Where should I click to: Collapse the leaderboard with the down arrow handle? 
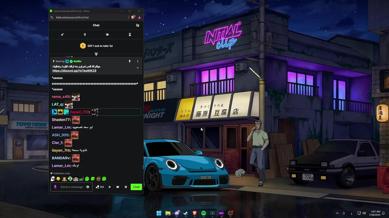[96, 54]
